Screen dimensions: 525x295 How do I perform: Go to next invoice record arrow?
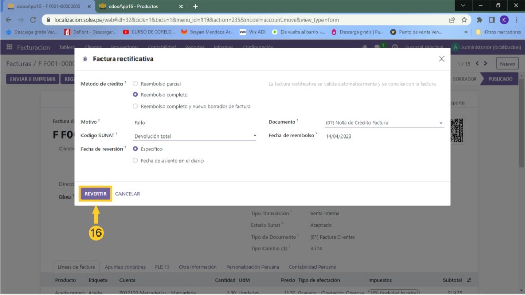pos(486,64)
